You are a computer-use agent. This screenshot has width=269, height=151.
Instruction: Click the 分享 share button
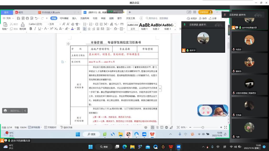coord(213,18)
